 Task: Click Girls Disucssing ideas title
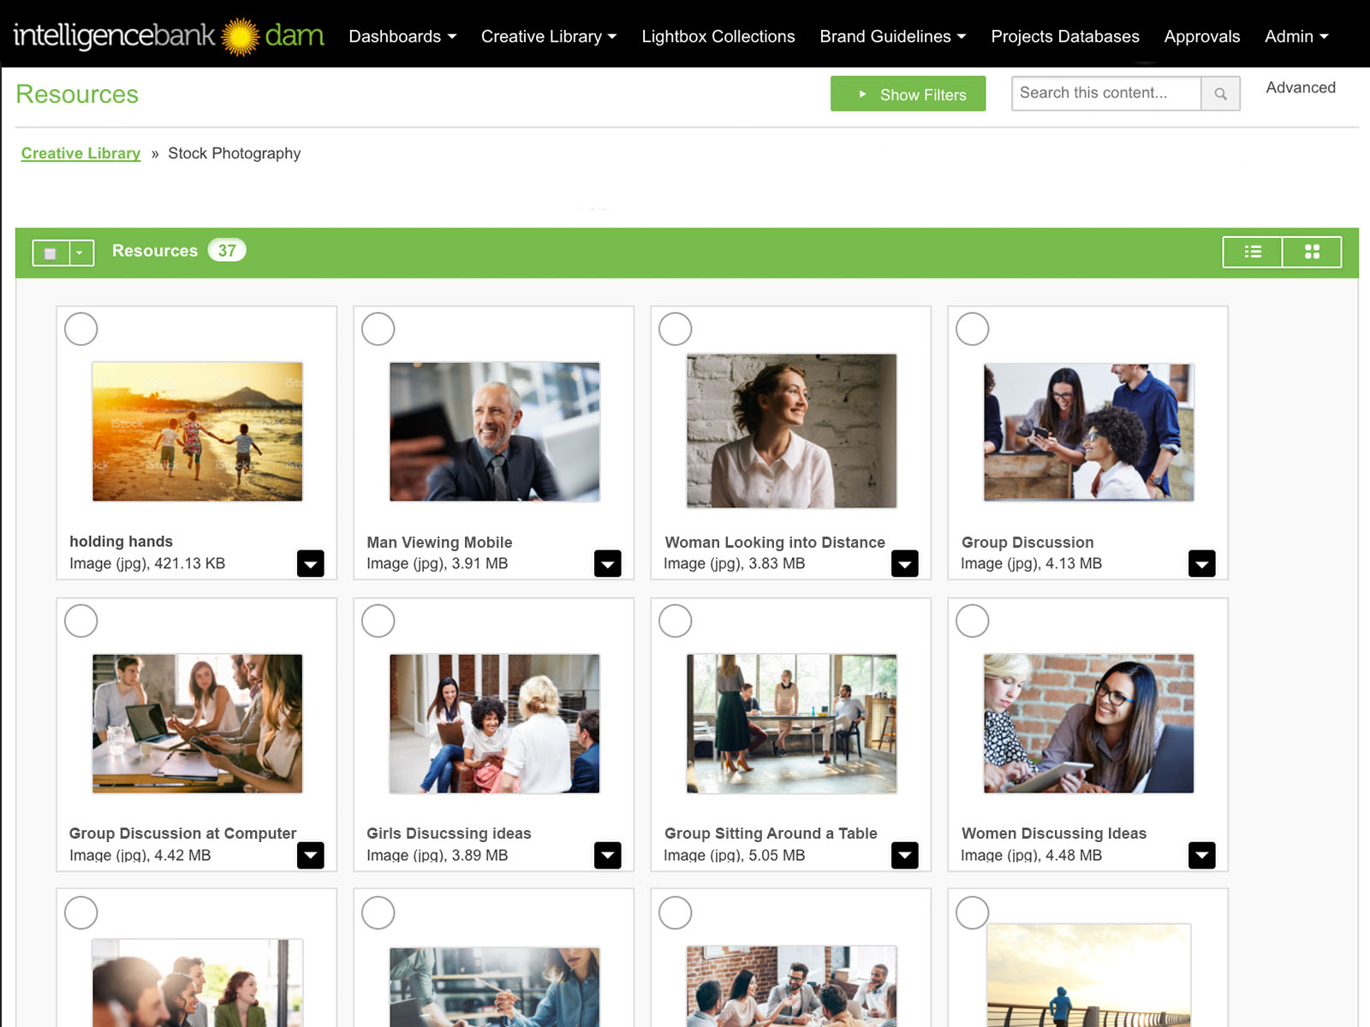coord(449,834)
